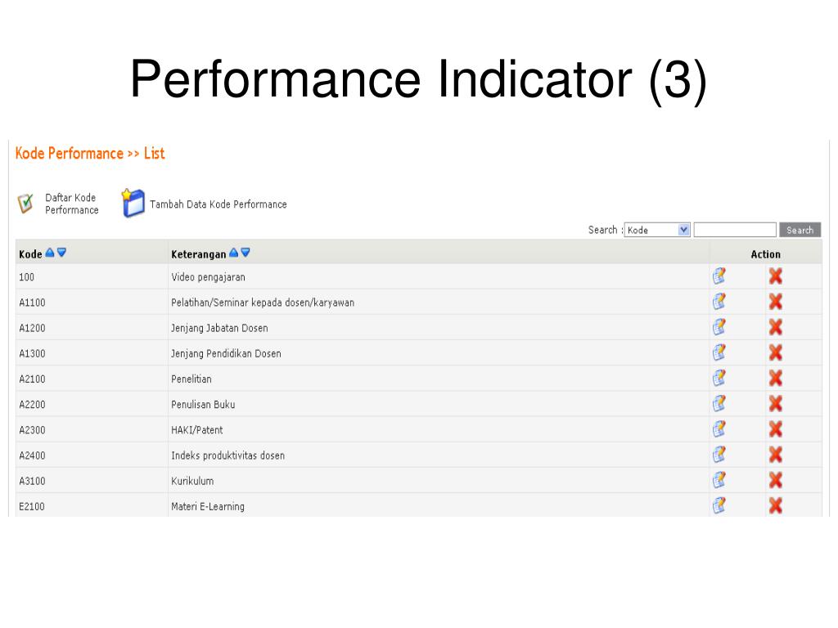Delete the E2100 Materi E-Learning row
Screen dimensions: 838x628
click(x=776, y=505)
